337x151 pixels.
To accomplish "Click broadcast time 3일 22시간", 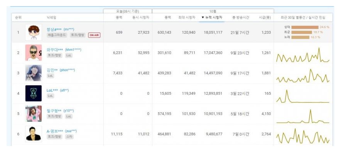I will click(x=240, y=94).
